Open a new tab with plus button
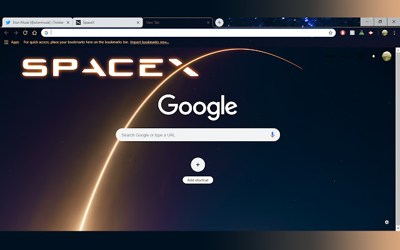This screenshot has height=250, width=400. (219, 22)
